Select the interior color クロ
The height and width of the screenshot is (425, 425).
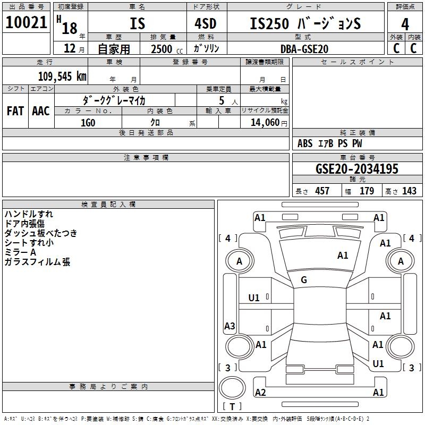point(155,123)
